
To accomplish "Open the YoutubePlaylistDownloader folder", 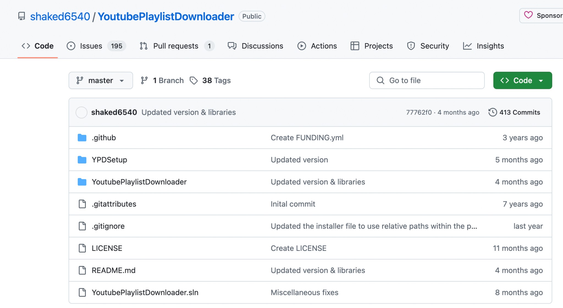I will point(139,182).
